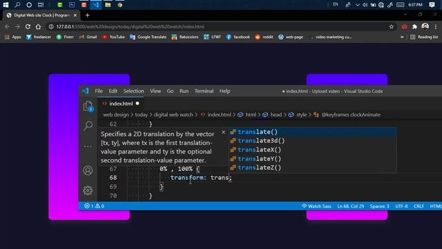Open the Terminal menu
442x249 pixels.
(x=204, y=91)
